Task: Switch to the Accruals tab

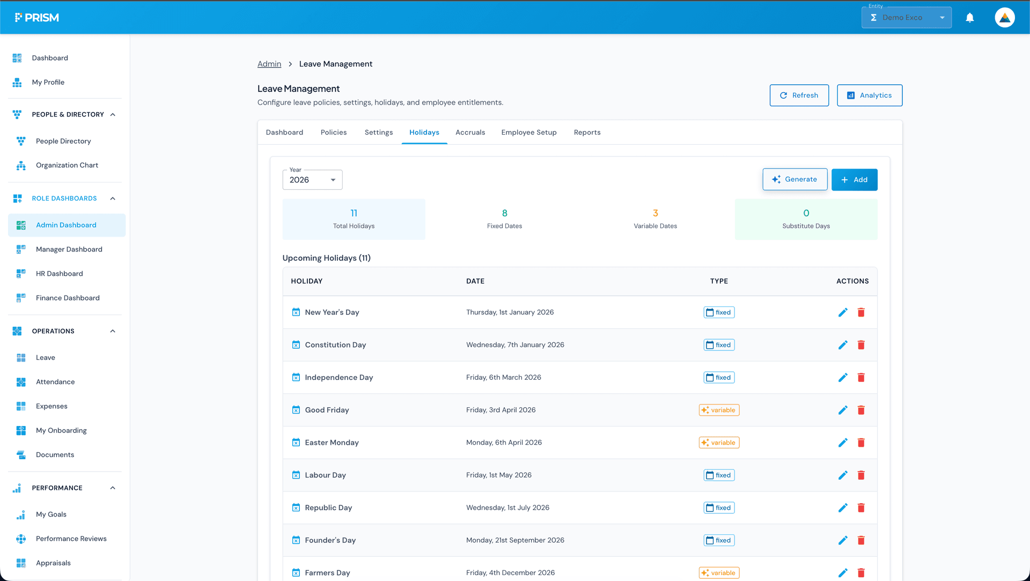Action: 470,132
